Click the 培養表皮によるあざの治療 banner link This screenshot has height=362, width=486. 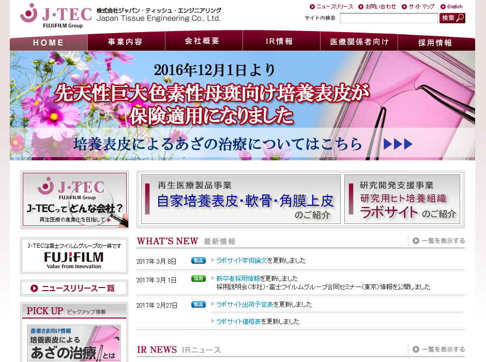pyautogui.click(x=218, y=144)
